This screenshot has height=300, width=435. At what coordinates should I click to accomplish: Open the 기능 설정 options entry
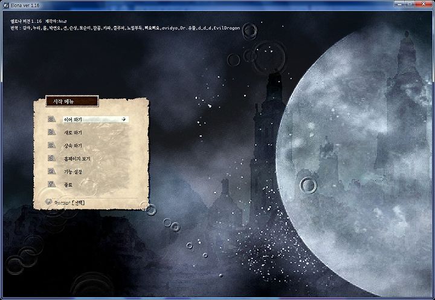coord(73,172)
